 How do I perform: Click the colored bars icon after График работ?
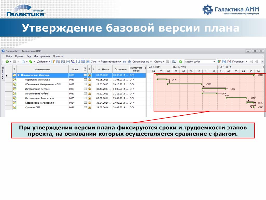tap(219, 61)
